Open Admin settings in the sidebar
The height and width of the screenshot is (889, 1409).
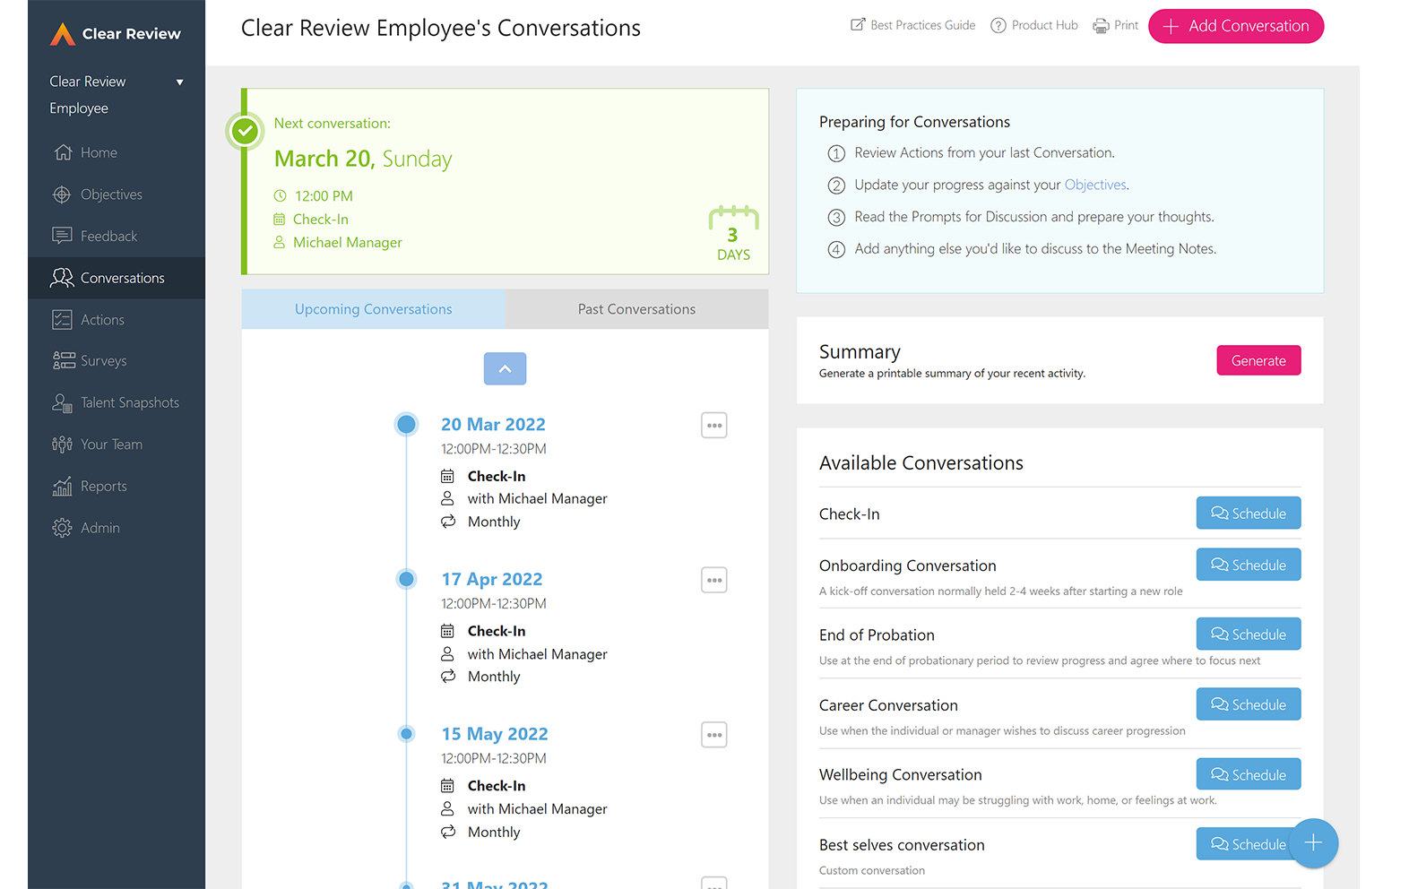coord(117,528)
